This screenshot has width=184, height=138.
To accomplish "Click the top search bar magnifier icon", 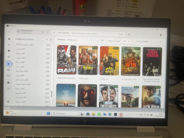I will [x=54, y=32].
